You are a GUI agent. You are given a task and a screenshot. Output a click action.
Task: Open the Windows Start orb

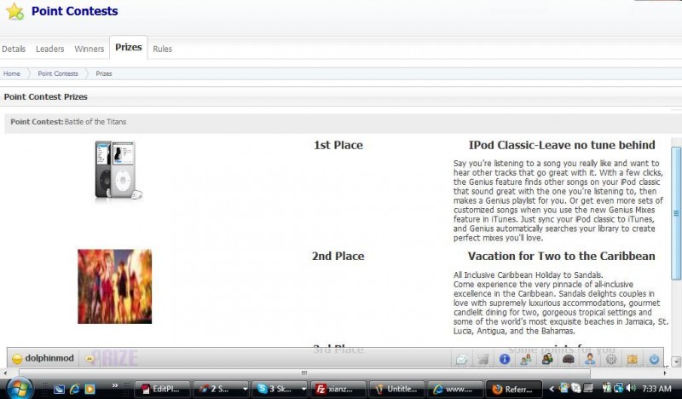pos(18,388)
